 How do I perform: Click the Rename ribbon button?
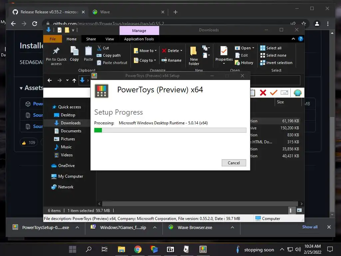(171, 60)
